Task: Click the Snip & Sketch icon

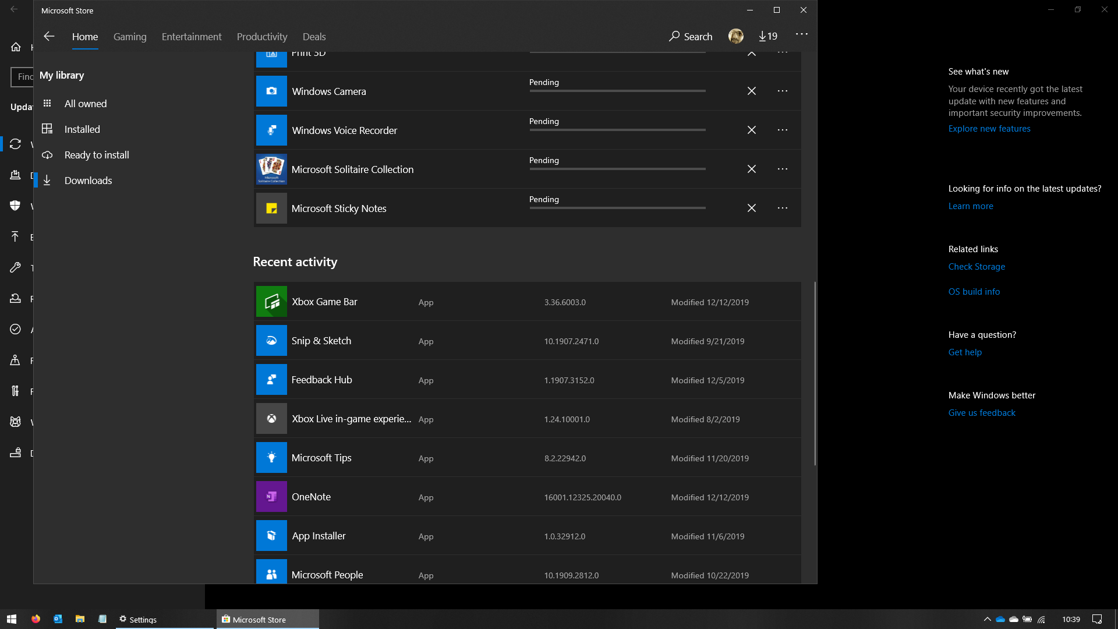Action: click(271, 341)
